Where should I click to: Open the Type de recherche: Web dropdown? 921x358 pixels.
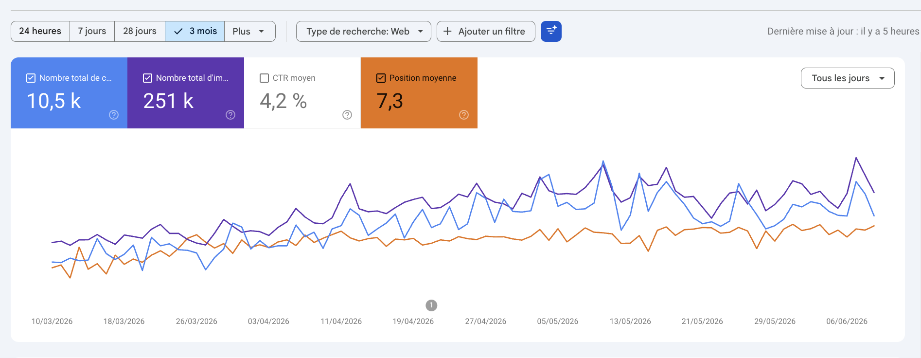[364, 31]
